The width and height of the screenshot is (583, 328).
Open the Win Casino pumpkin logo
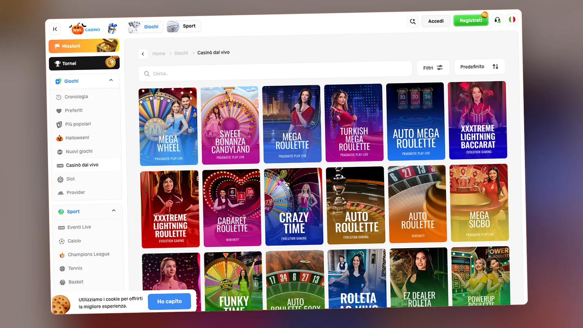(x=85, y=28)
